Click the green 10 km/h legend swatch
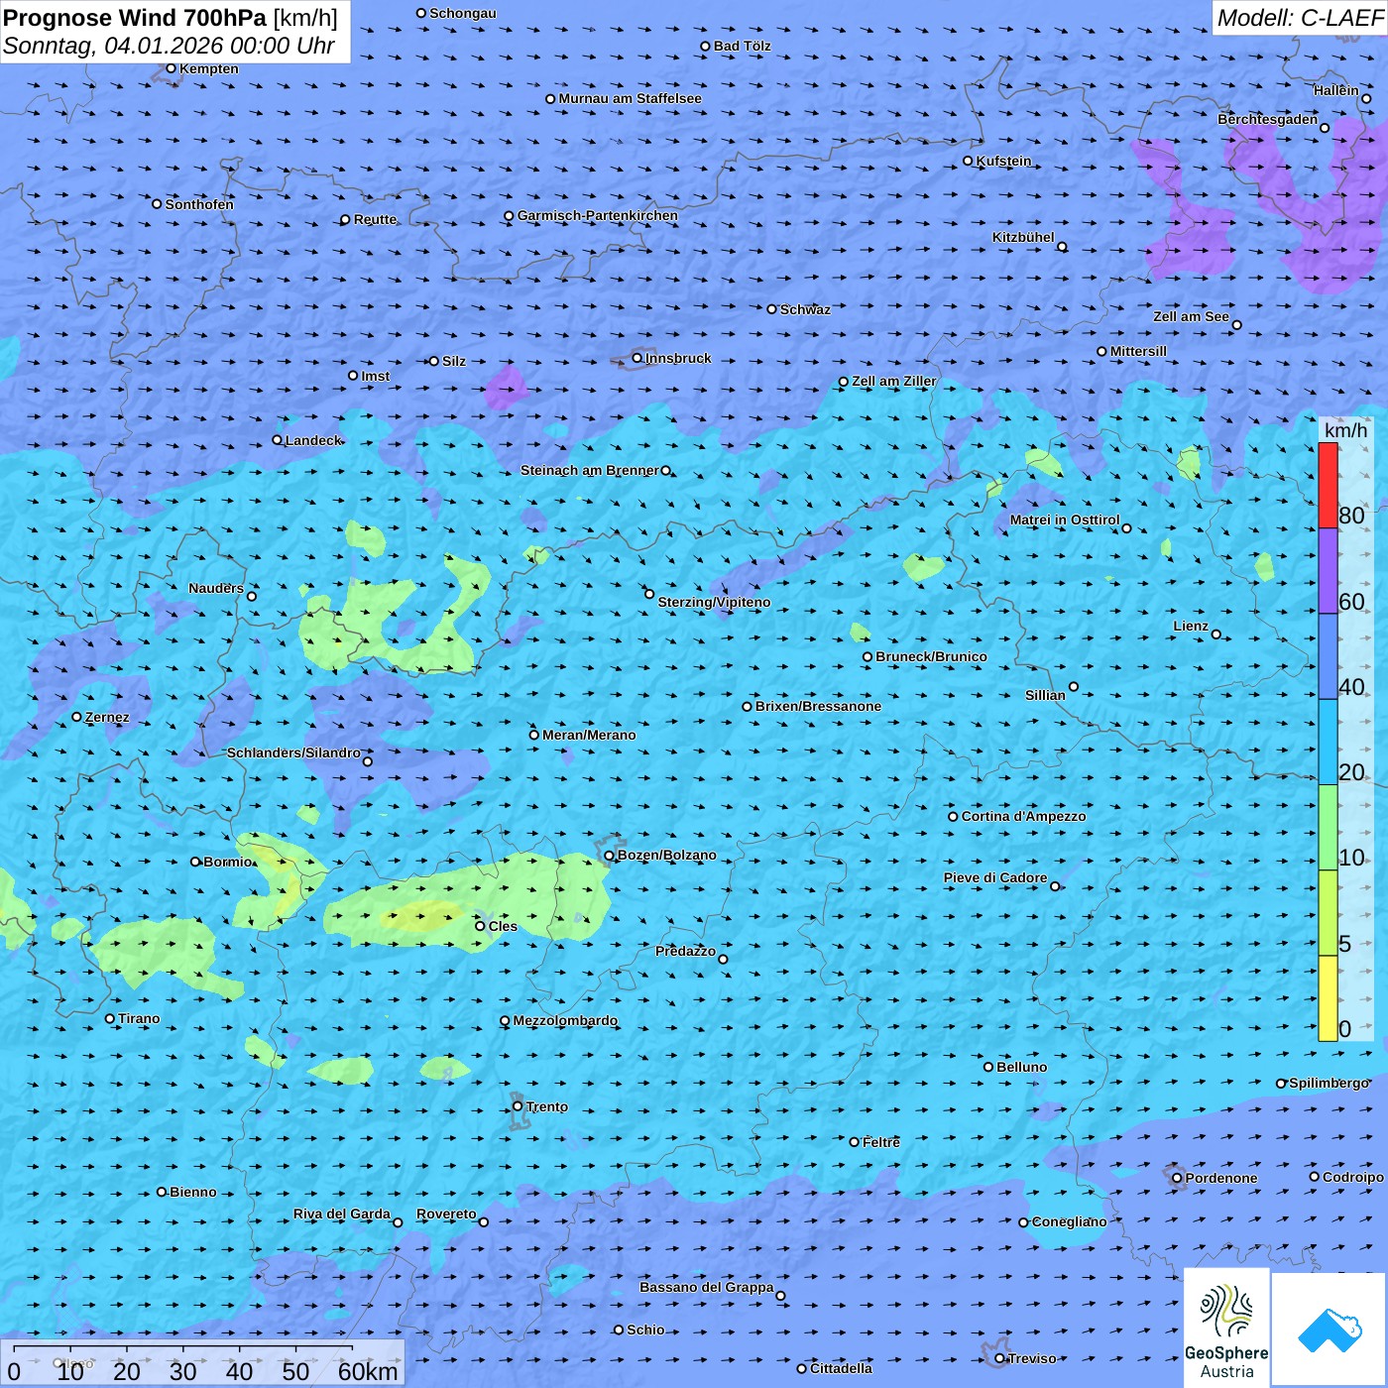The width and height of the screenshot is (1388, 1388). 1328,828
